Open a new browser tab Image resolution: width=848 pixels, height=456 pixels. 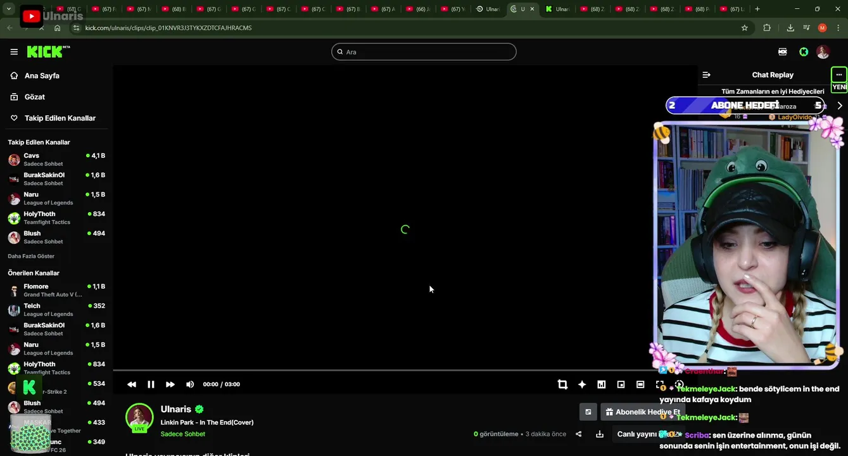pos(757,9)
